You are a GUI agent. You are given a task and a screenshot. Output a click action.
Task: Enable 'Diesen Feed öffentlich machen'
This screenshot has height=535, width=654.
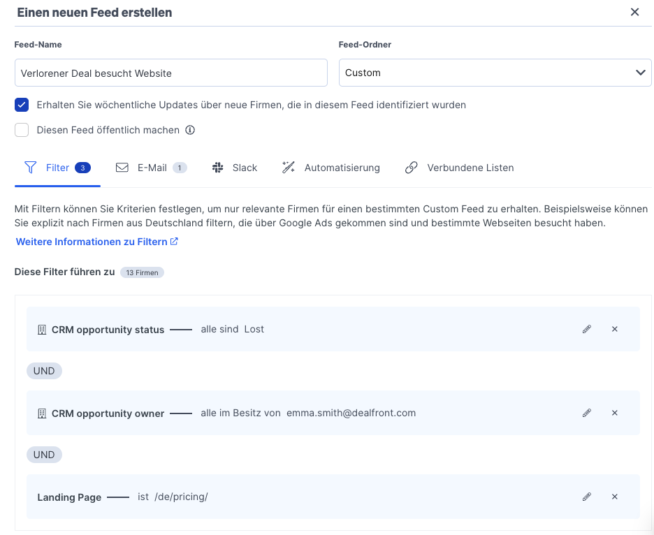(x=21, y=130)
